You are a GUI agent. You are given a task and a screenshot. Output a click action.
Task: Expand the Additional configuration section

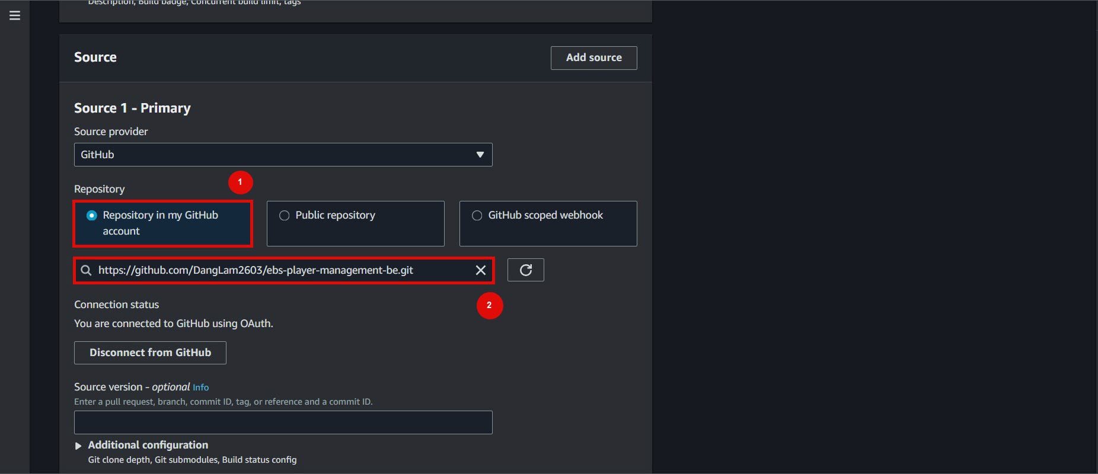[142, 445]
